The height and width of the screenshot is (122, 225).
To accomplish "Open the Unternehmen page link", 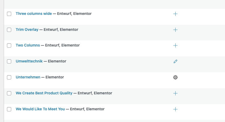I will (28, 77).
